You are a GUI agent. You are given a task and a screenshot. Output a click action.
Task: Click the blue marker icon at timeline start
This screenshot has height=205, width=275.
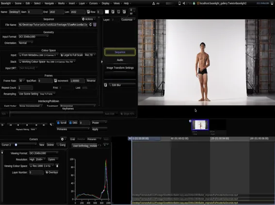(130, 138)
